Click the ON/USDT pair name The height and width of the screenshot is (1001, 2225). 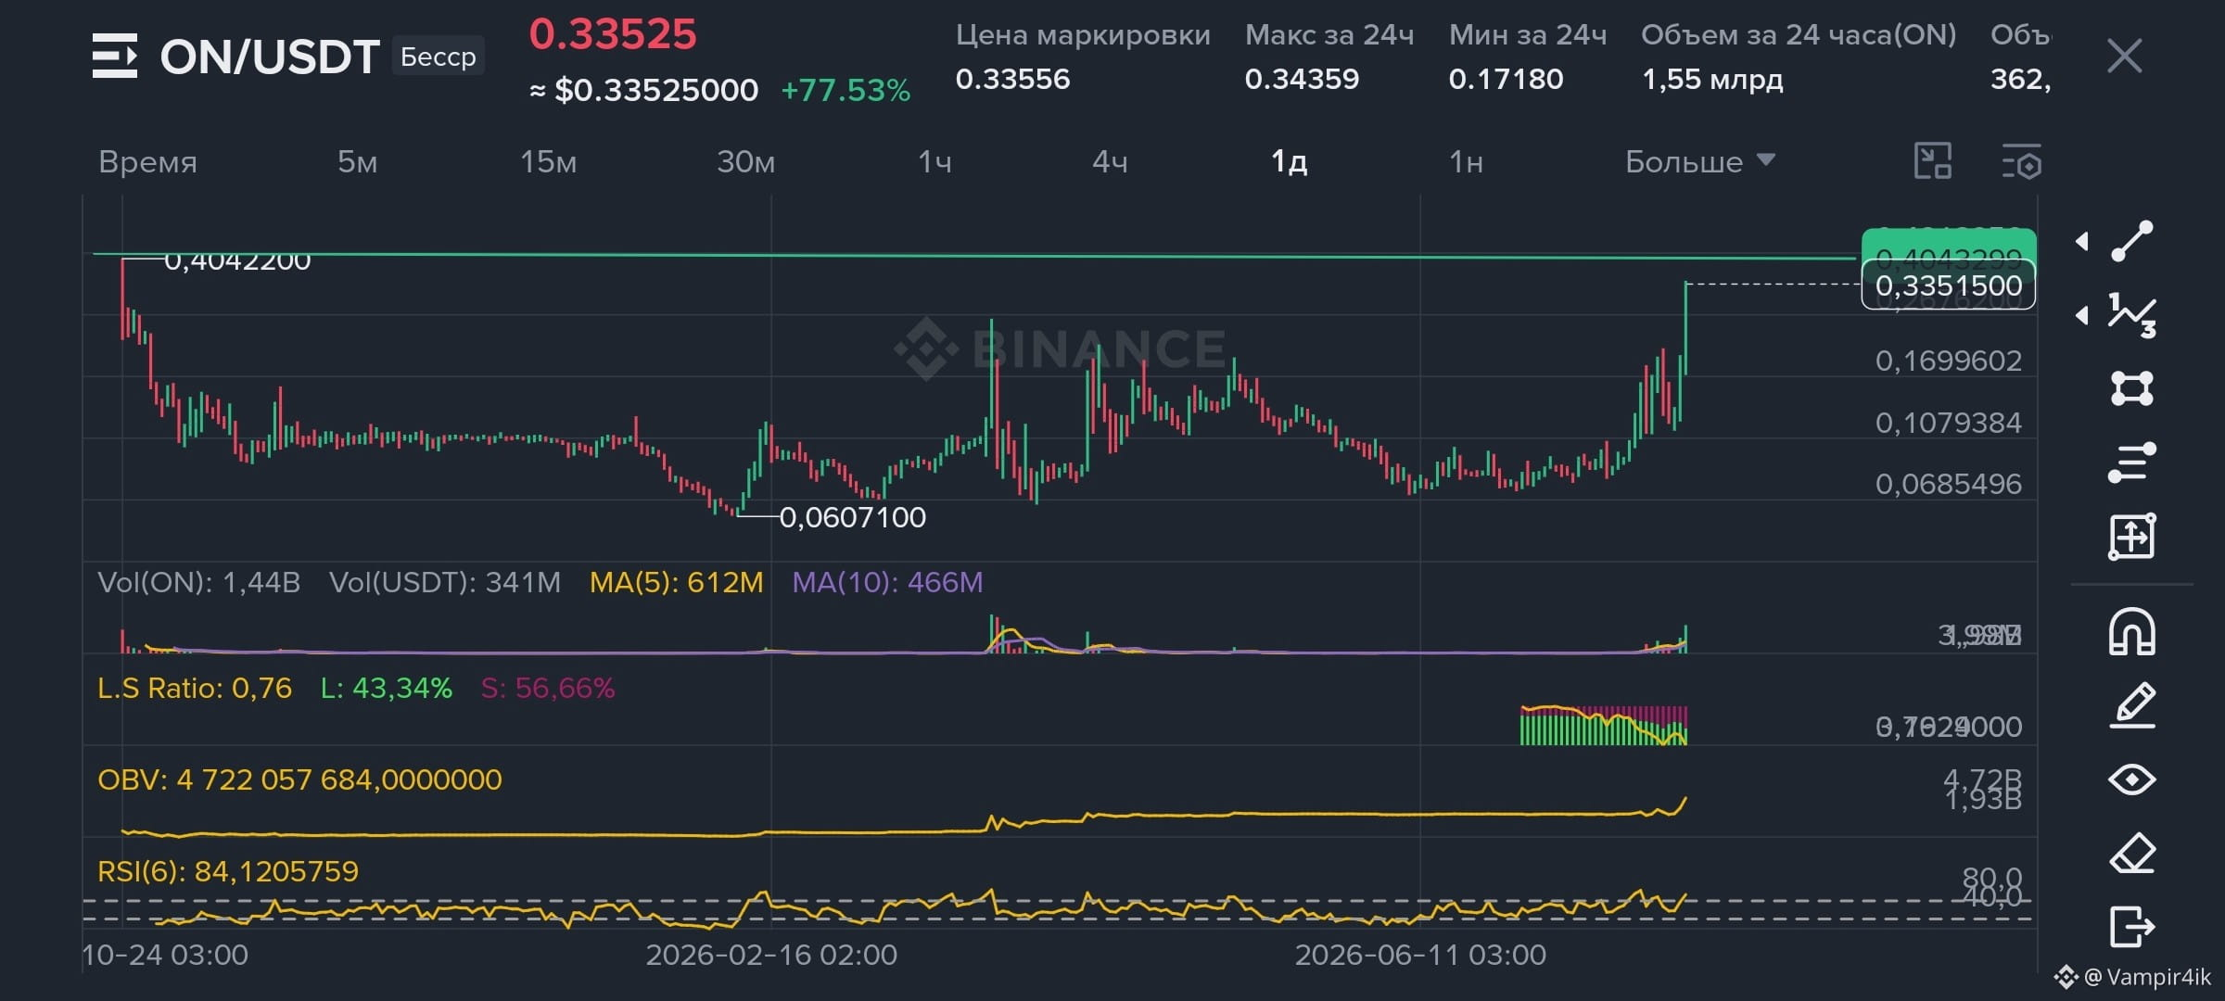coord(270,57)
